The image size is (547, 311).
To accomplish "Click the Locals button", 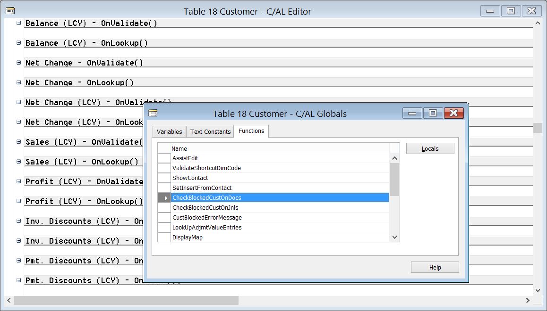I will pos(430,148).
